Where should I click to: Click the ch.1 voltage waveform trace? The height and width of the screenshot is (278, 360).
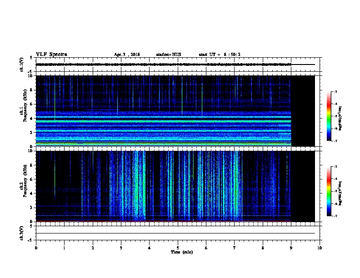click(x=164, y=65)
